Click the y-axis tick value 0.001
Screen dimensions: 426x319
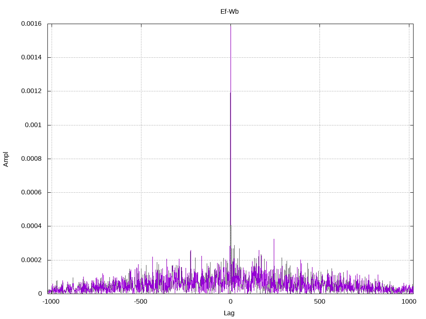[33, 125]
